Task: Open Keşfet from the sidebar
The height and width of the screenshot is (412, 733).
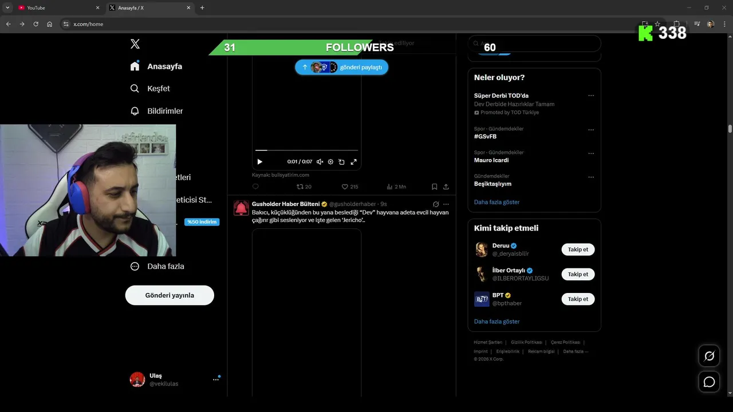Action: pos(150,89)
